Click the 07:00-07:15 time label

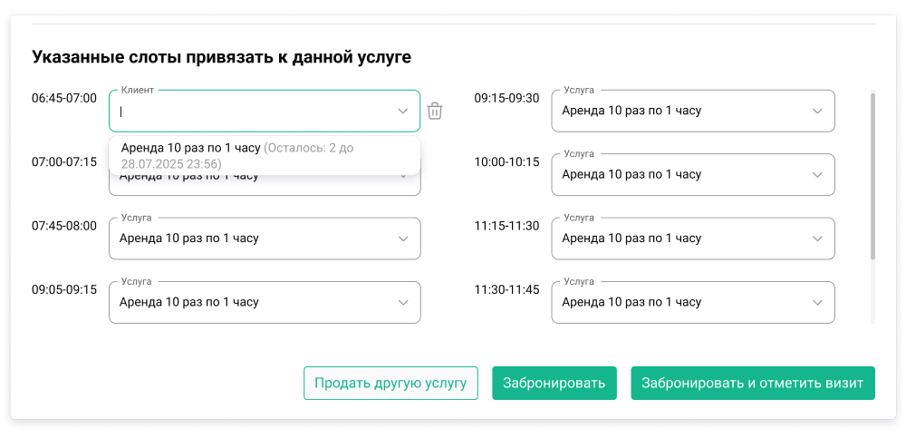(x=64, y=162)
